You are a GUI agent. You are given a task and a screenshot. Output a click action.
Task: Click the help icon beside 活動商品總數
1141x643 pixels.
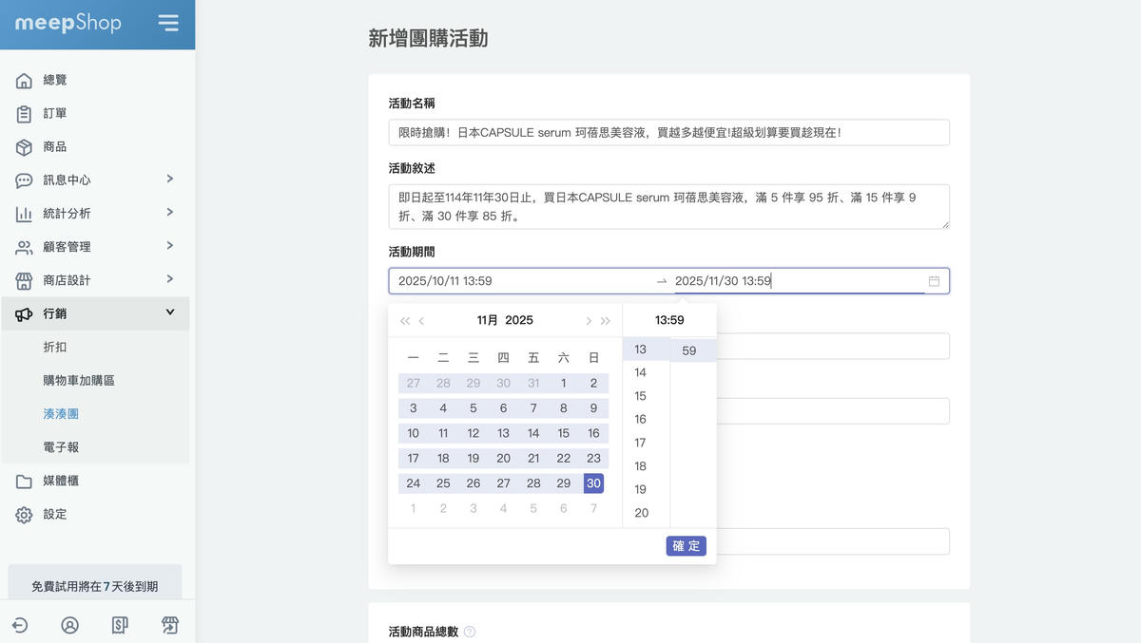tap(470, 632)
